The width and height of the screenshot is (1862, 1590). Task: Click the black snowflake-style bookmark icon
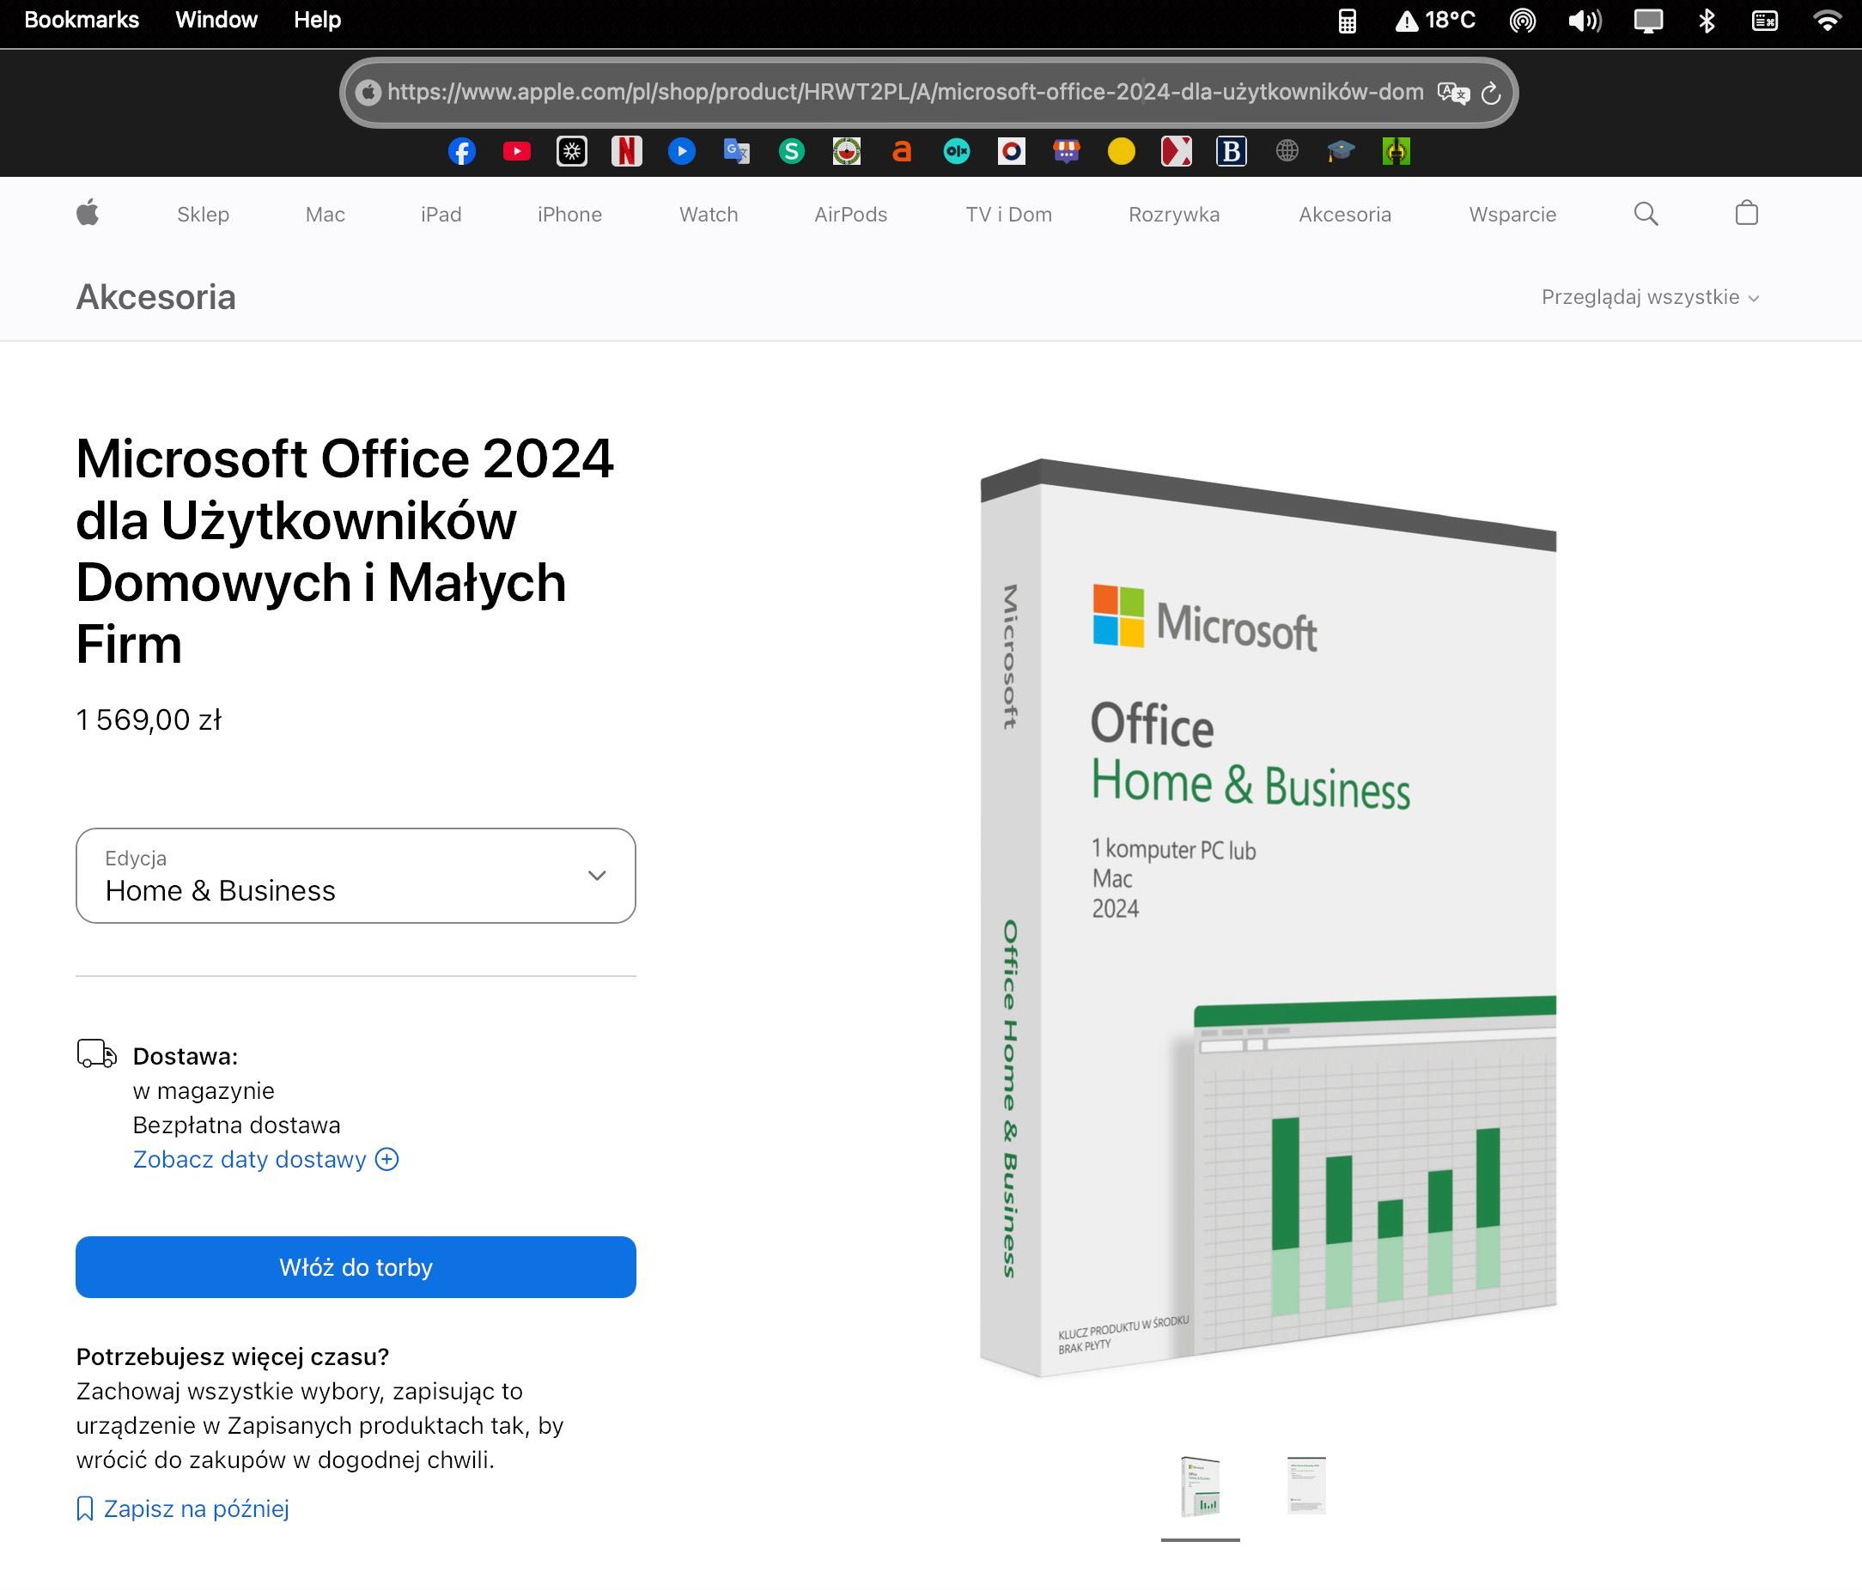[571, 152]
